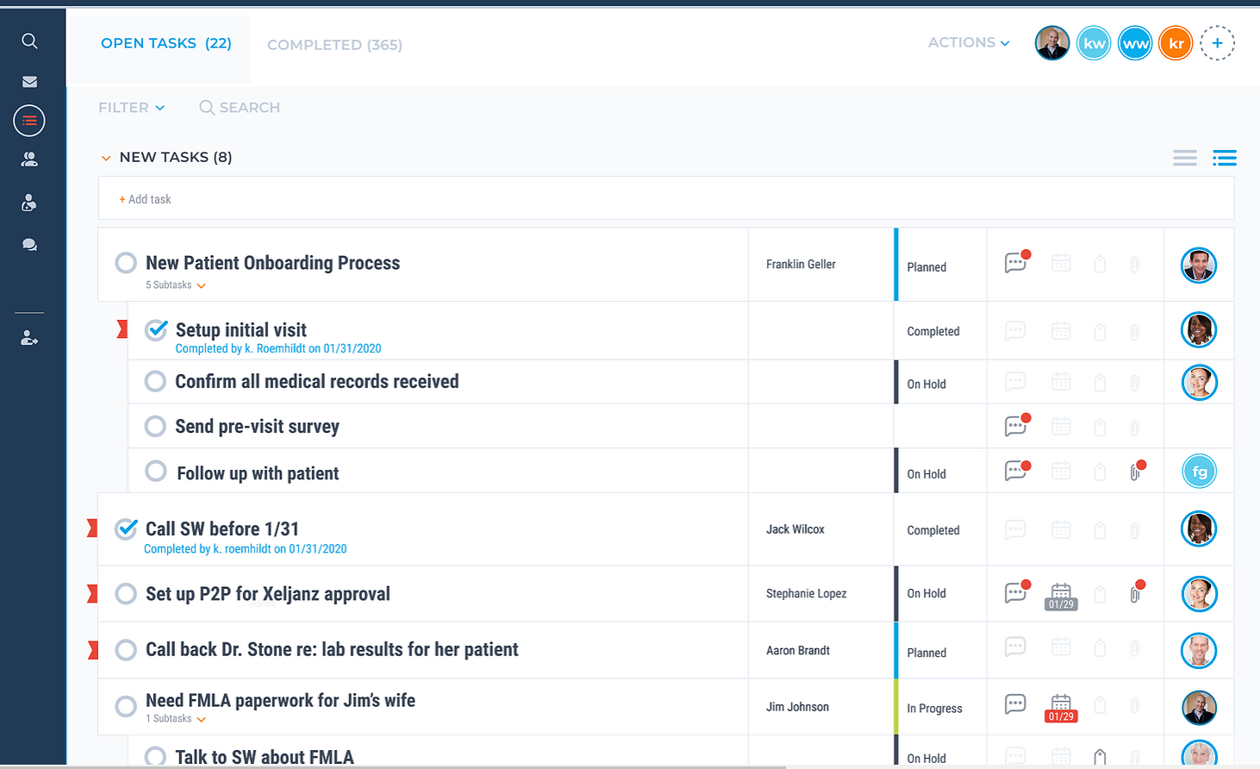Collapse the New Tasks section chevron
The width and height of the screenshot is (1260, 769).
106,158
